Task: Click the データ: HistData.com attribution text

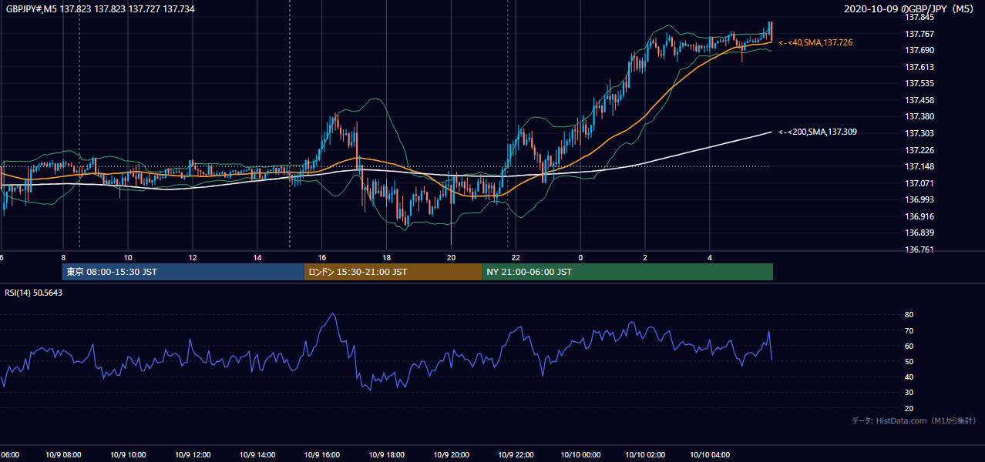Action: tap(914, 421)
